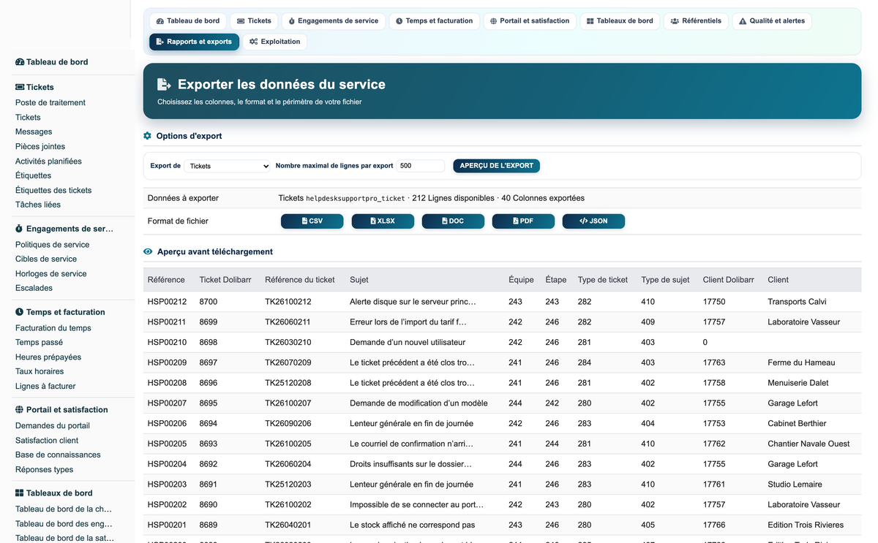Open Base de connaissances in sidebar
878x543 pixels.
(x=58, y=455)
